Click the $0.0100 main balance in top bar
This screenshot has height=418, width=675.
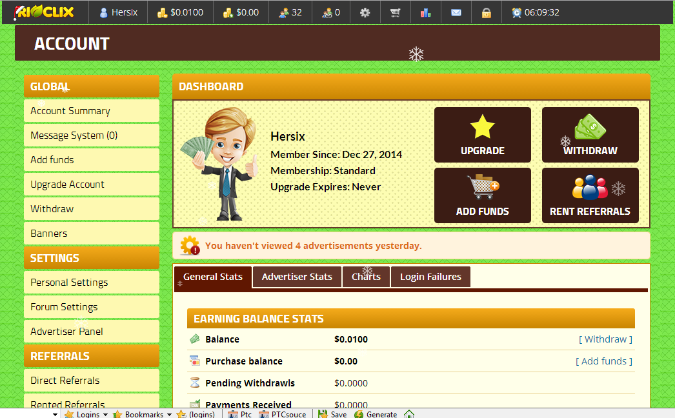coord(181,12)
